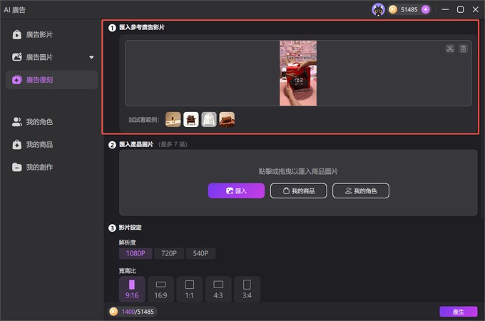Select 1080P resolution
This screenshot has height=321, width=485.
tap(136, 253)
